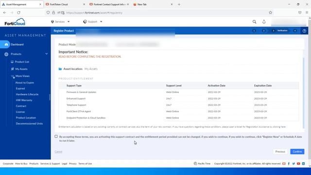
Task: Open the browser hamburger menu
Action: [307, 13]
